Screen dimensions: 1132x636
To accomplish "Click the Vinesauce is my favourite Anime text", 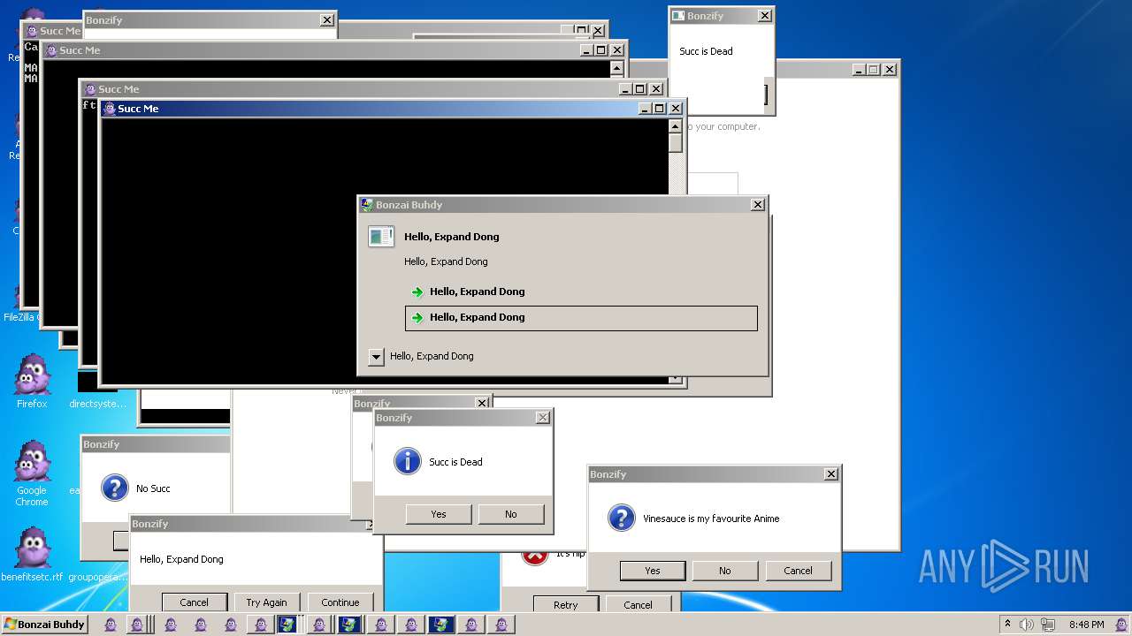I will [x=711, y=519].
